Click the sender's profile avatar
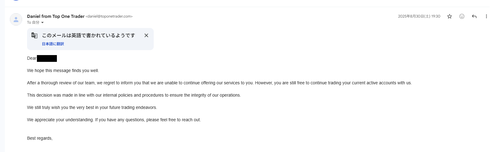The width and height of the screenshot is (492, 152). pos(16,19)
